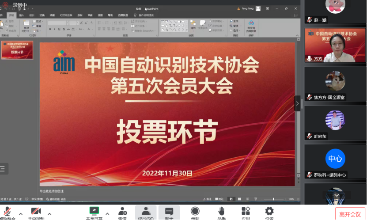Open the share screen button
367x220 pixels.
point(94,212)
